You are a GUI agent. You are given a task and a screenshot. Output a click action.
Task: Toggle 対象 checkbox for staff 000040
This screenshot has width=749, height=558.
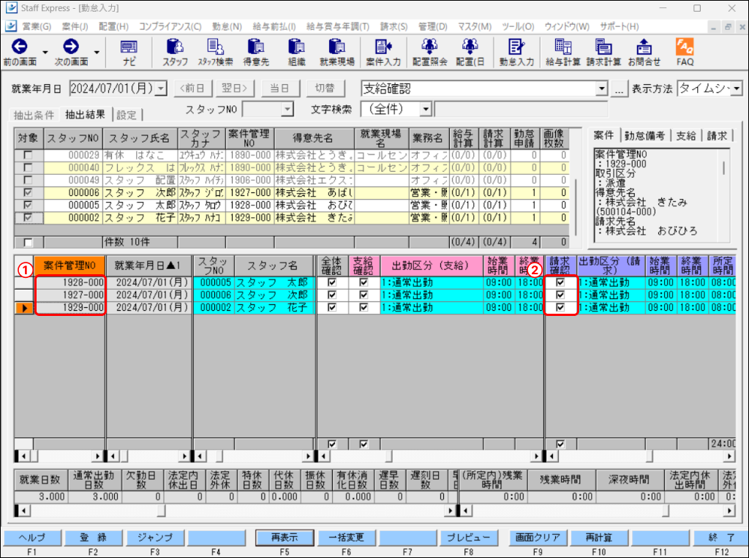(x=29, y=167)
